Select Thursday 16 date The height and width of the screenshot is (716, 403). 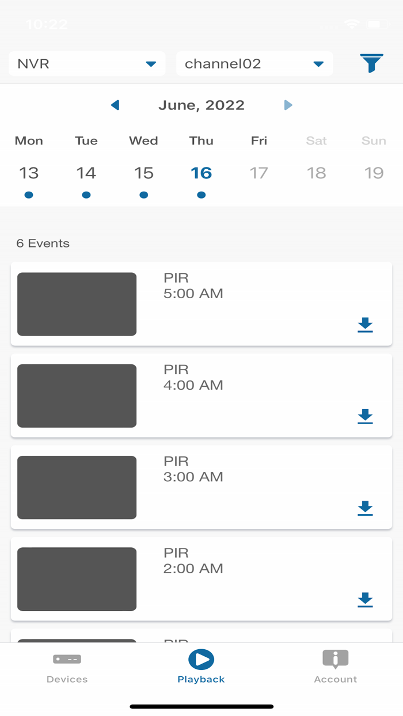[201, 173]
